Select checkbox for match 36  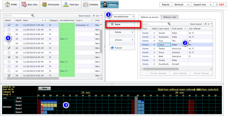coord(9,62)
